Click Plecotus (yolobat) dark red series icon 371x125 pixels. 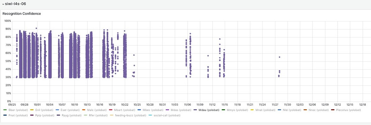pos(333,110)
